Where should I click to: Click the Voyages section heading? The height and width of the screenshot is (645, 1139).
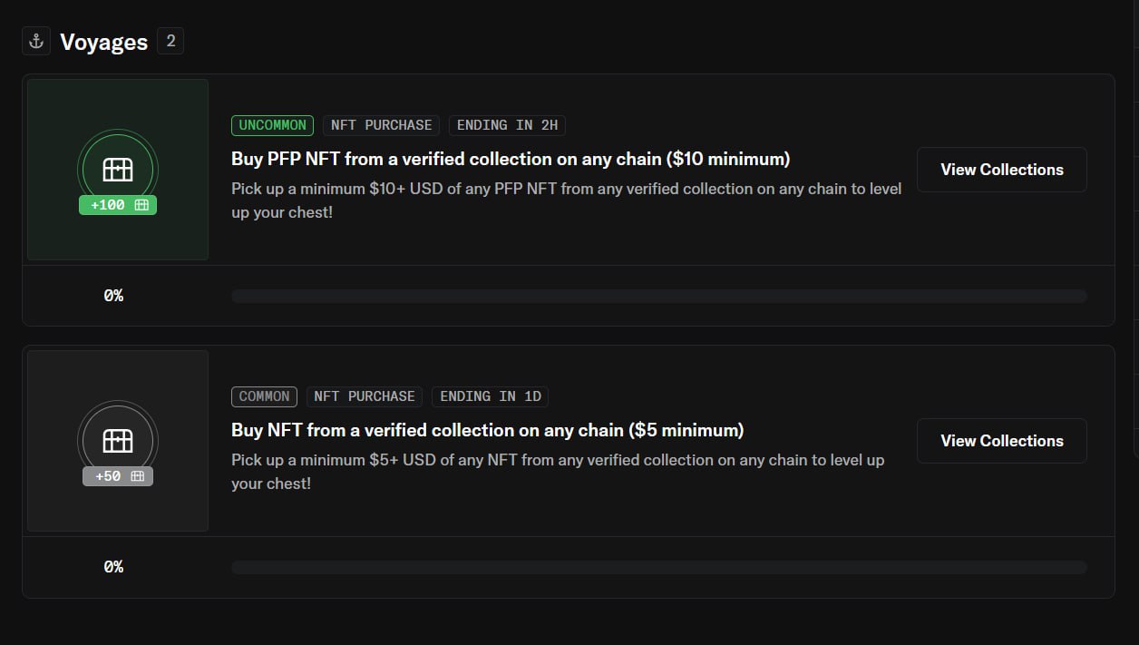103,42
